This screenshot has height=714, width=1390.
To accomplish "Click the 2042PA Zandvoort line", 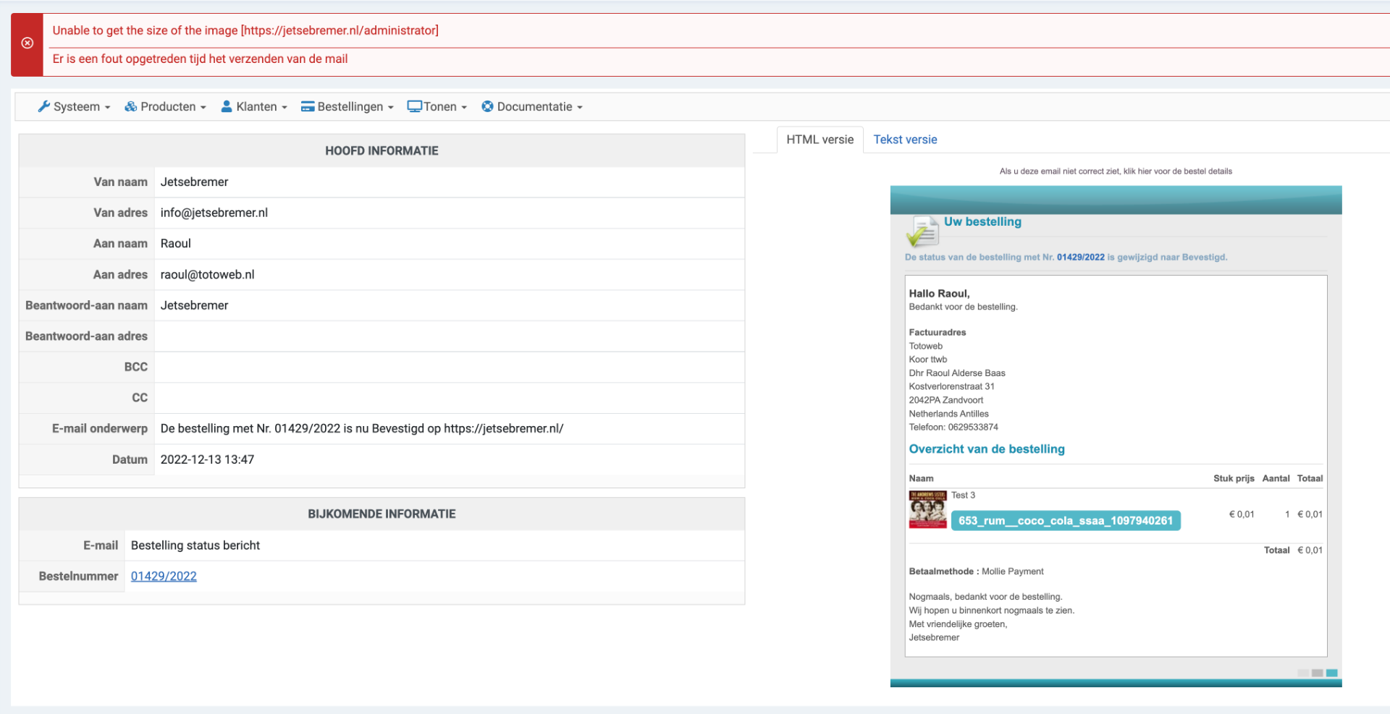I will [x=946, y=400].
